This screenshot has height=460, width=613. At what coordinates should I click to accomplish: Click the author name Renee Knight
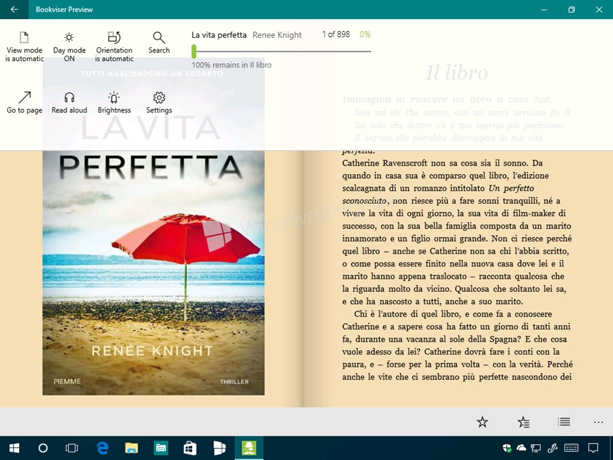coord(277,34)
